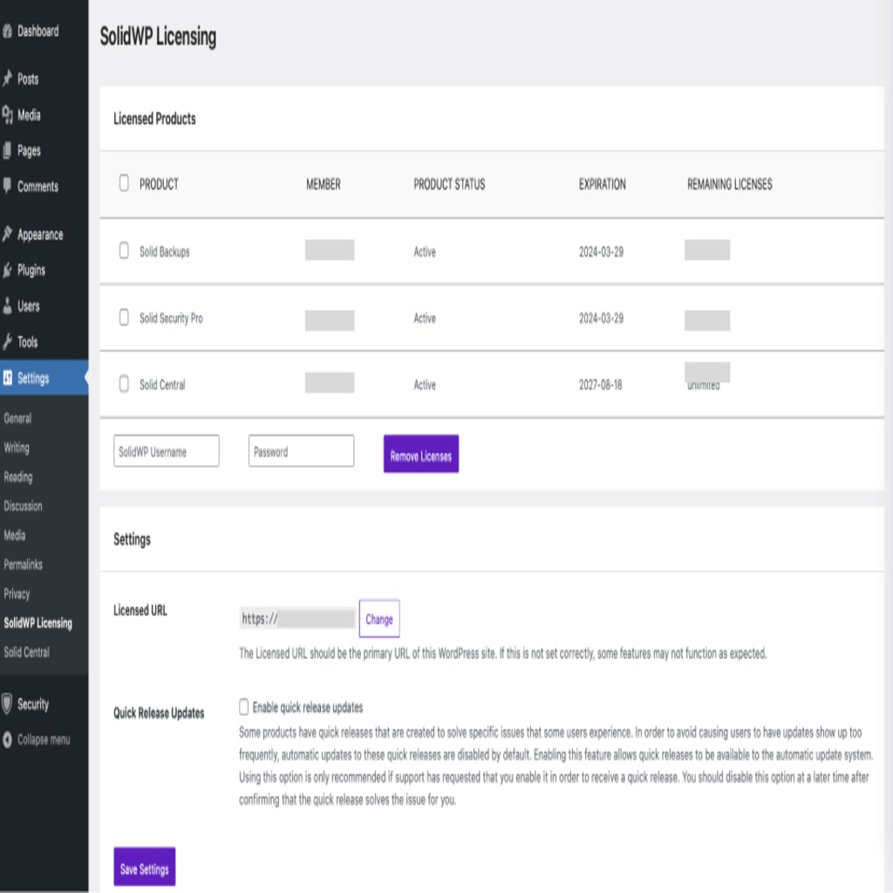Open Security menu label in sidebar
This screenshot has width=893, height=893.
coord(33,705)
